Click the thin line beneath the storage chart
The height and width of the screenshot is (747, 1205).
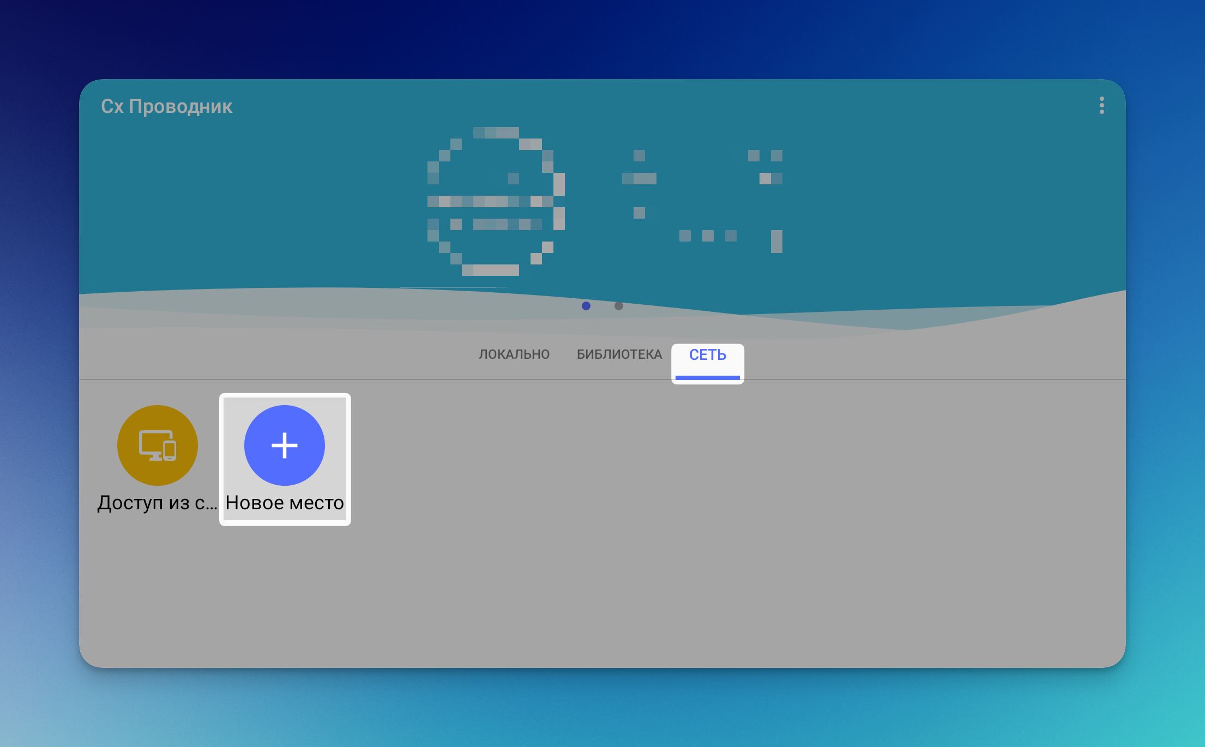(x=453, y=287)
